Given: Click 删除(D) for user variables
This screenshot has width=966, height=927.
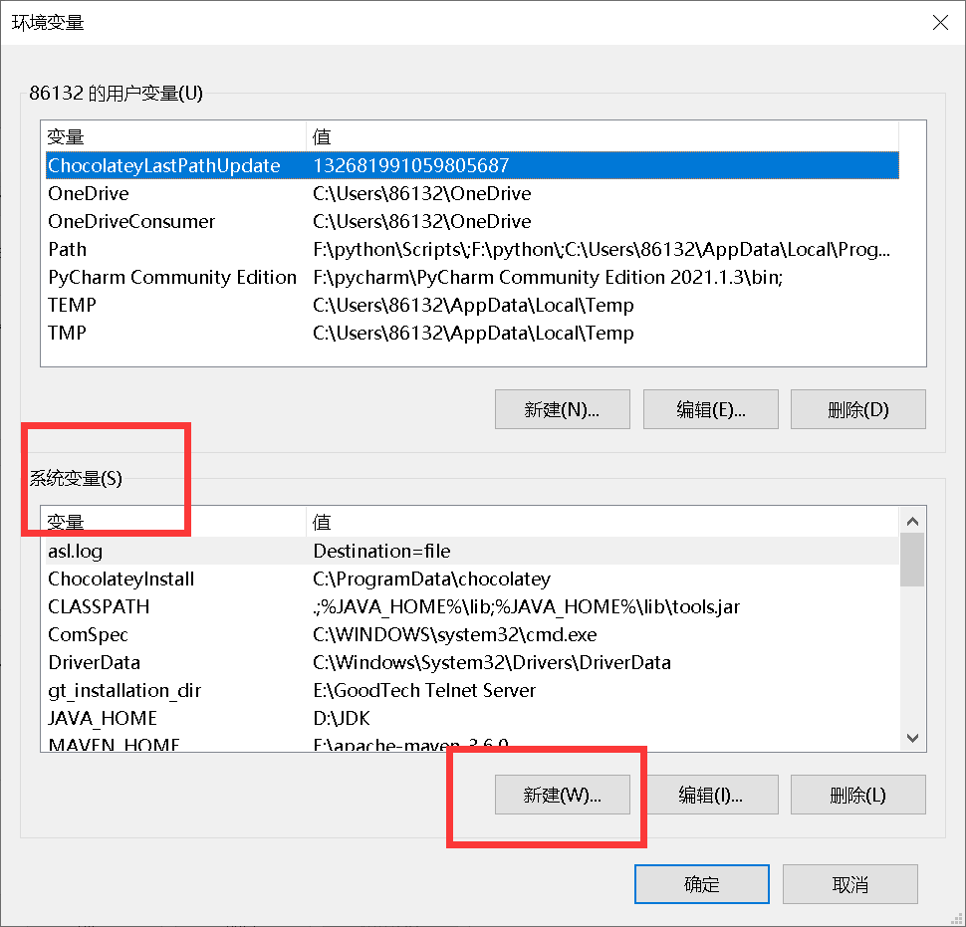Looking at the screenshot, I should coord(857,409).
